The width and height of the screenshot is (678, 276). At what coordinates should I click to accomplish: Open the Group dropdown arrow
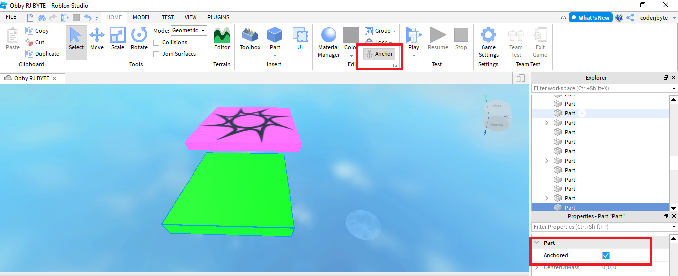(395, 31)
